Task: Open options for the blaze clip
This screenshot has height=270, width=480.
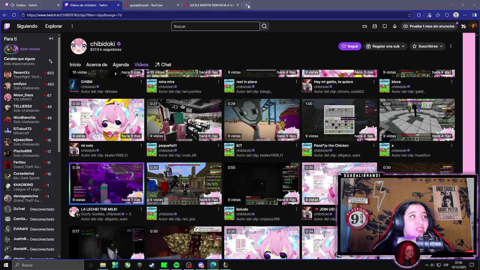Action: 451,82
